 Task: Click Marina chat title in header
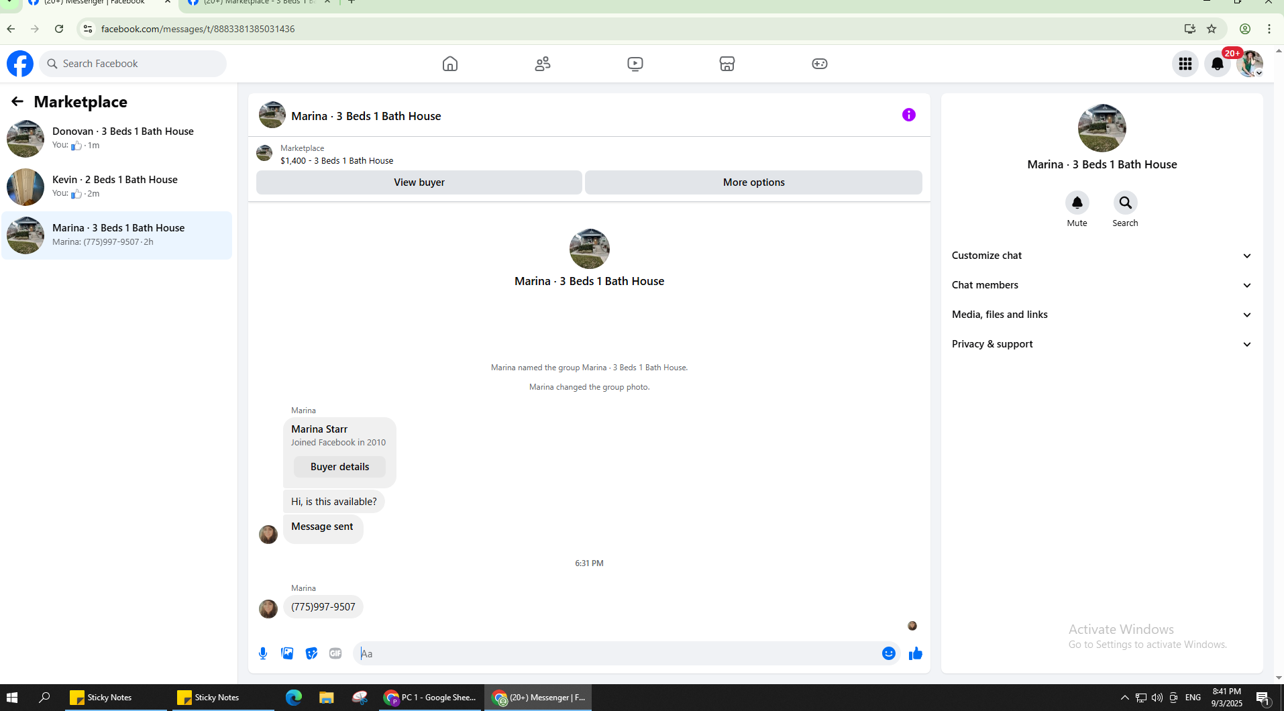[366, 116]
